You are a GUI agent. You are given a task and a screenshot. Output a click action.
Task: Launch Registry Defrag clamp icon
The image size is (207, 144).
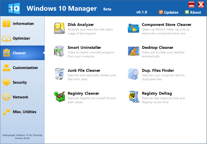(x=134, y=97)
